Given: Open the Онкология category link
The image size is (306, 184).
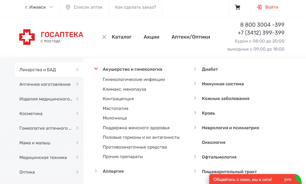Looking at the screenshot, I should pyautogui.click(x=213, y=143).
